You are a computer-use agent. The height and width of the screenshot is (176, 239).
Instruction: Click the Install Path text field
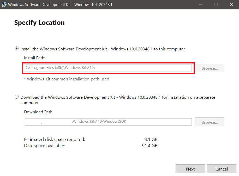108,68
